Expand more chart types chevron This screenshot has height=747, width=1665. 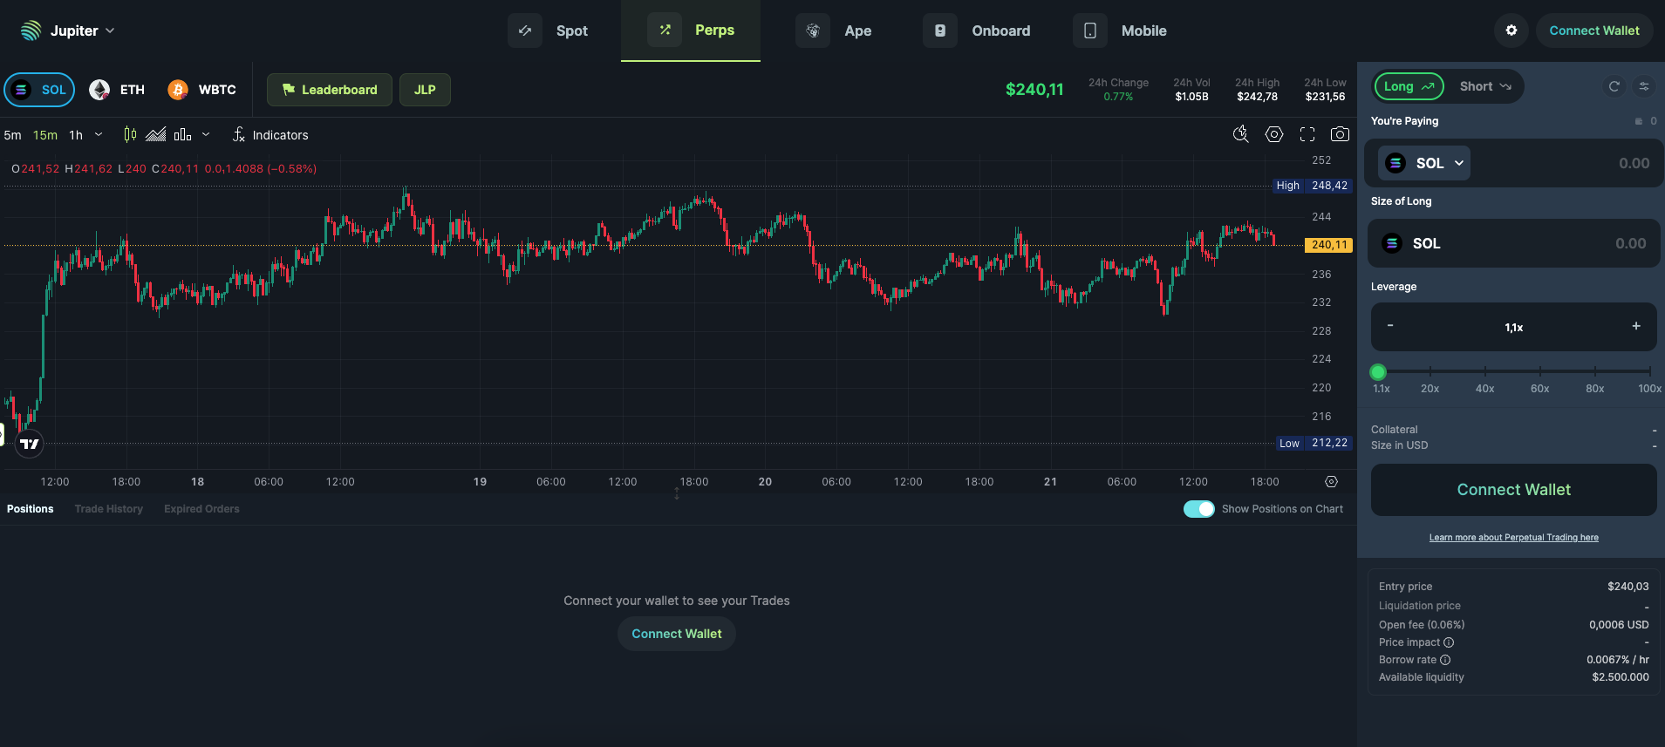[x=206, y=134]
